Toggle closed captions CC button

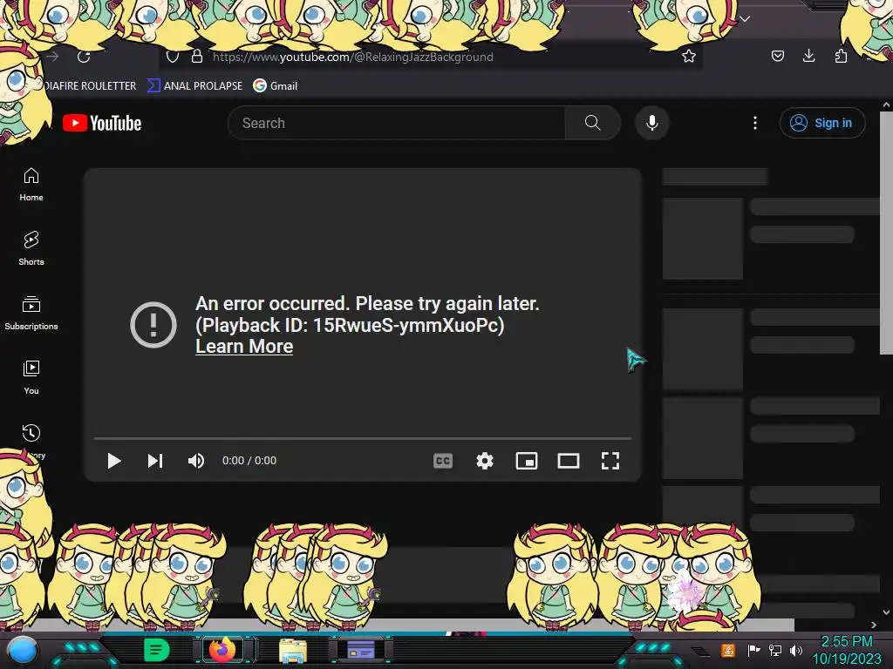coord(443,461)
